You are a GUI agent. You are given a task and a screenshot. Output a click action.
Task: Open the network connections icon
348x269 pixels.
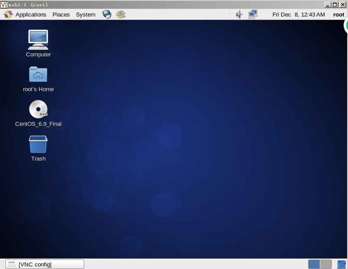pyautogui.click(x=253, y=14)
